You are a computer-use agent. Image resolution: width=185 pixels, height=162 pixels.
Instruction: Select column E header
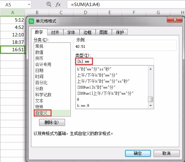pos(110,12)
